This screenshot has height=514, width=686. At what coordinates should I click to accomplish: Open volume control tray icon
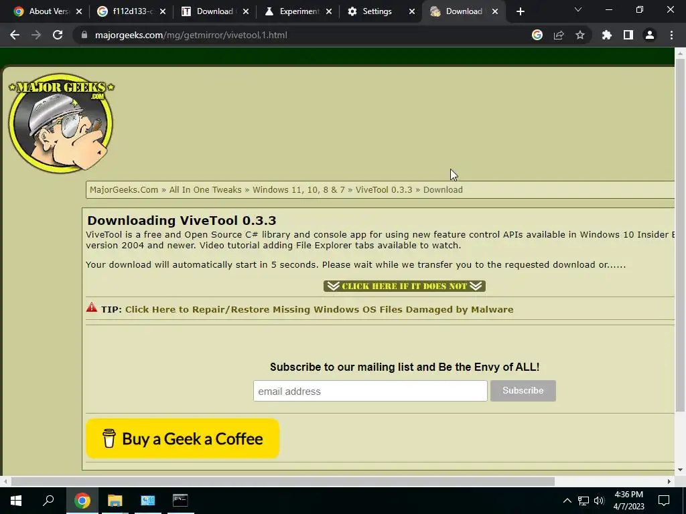click(599, 501)
